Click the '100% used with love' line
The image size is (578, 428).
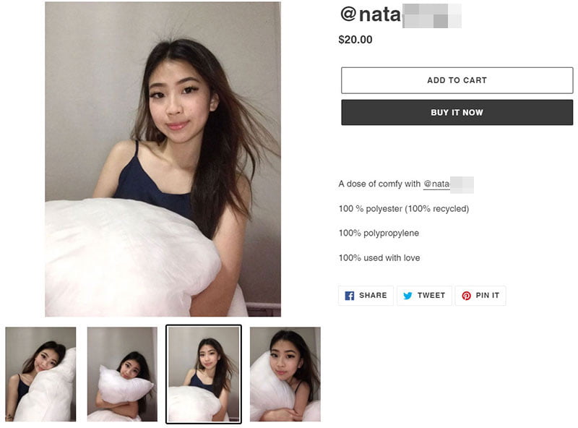coord(379,257)
